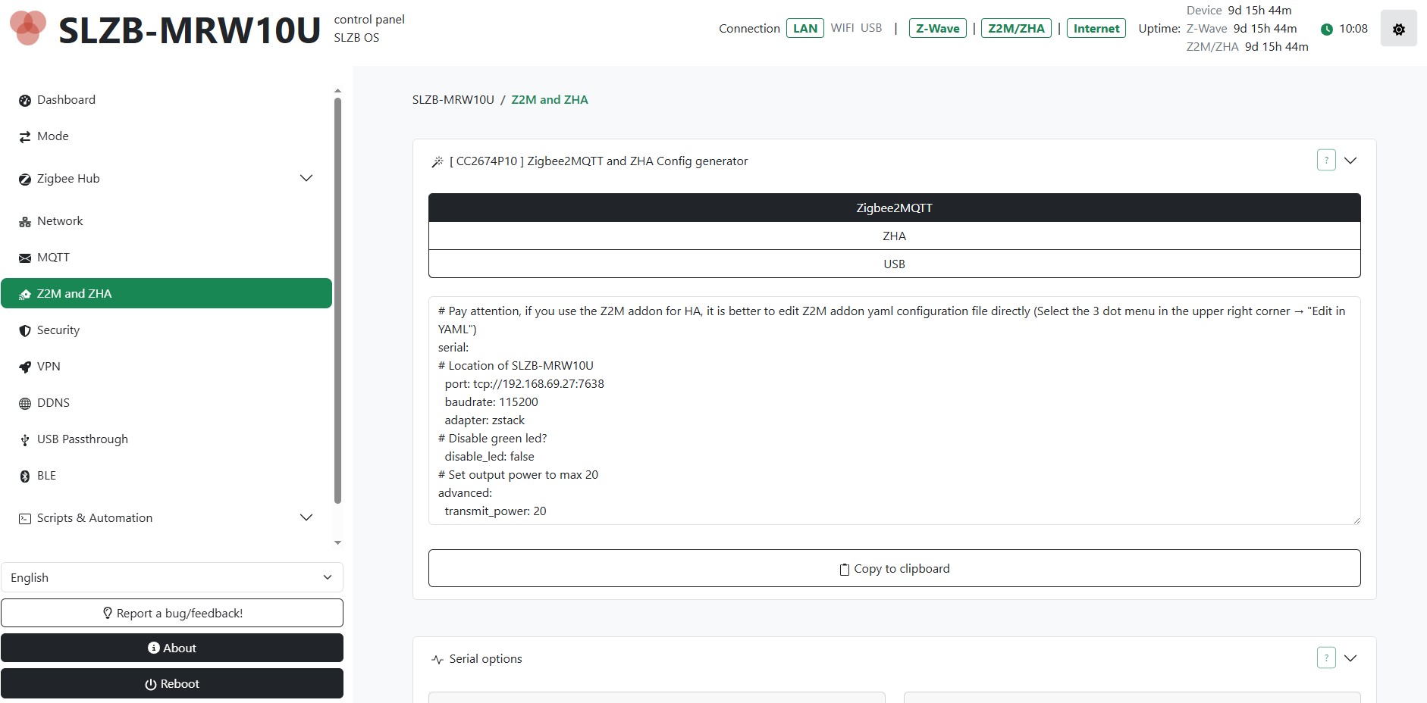
Task: Click the sidebar scroll-up arrow
Action: tap(337, 91)
